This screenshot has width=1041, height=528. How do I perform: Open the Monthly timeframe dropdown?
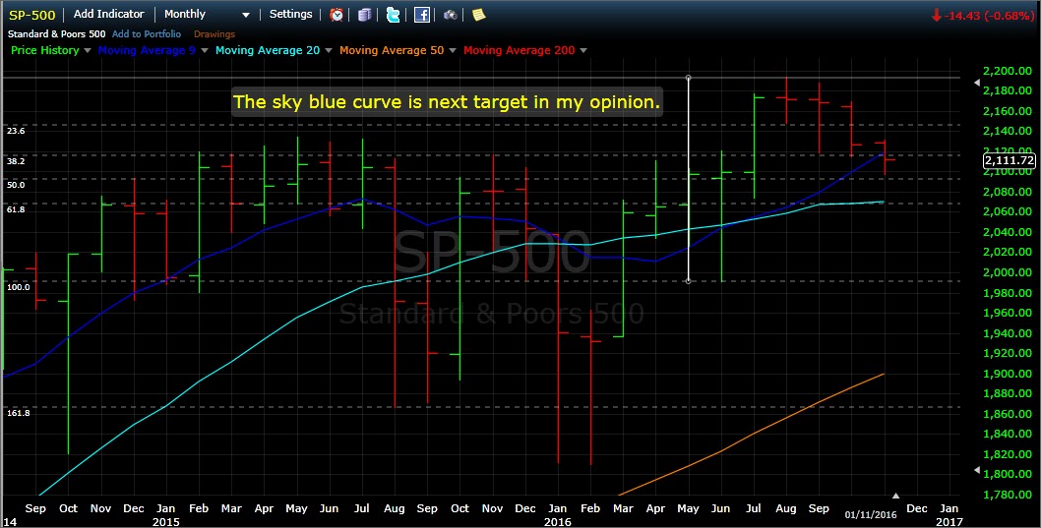point(208,14)
